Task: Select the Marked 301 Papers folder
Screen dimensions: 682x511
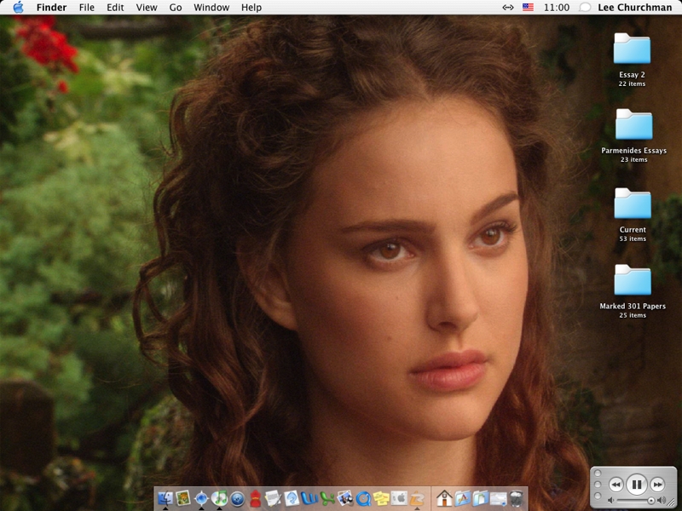Action: tap(633, 281)
